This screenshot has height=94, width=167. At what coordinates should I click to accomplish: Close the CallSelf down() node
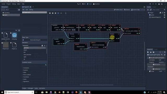tap(120, 25)
